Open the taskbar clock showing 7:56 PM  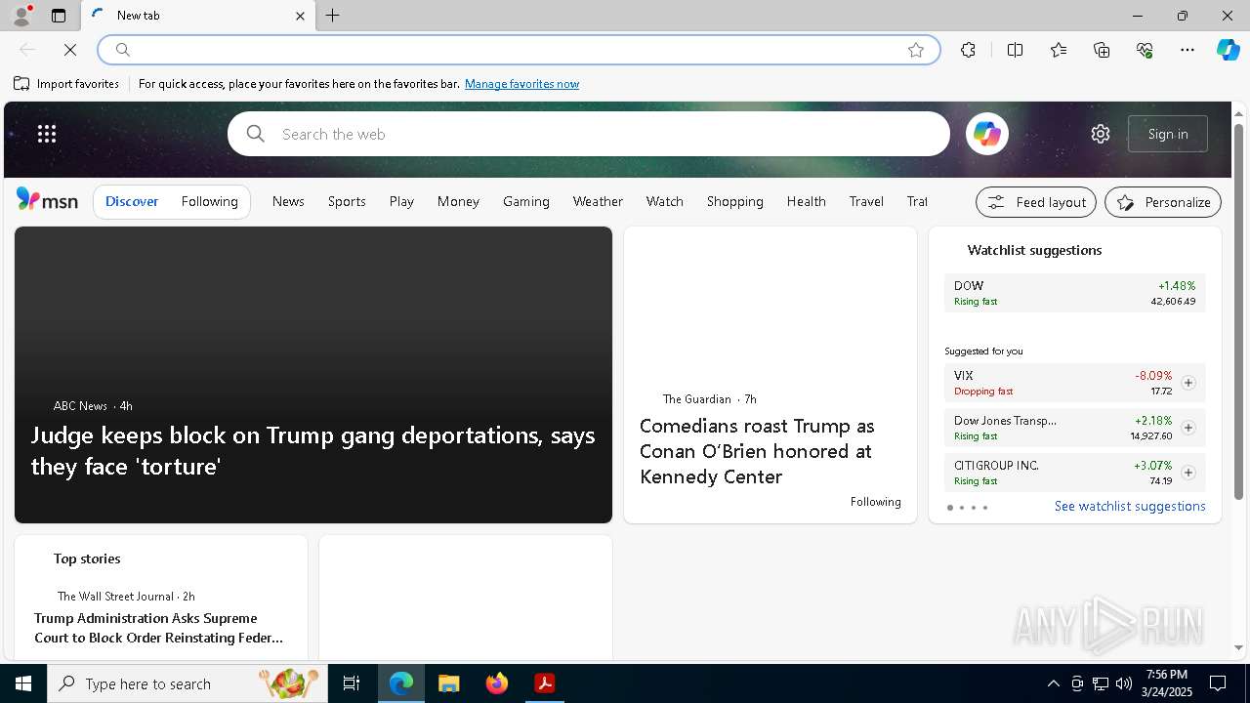click(1167, 683)
